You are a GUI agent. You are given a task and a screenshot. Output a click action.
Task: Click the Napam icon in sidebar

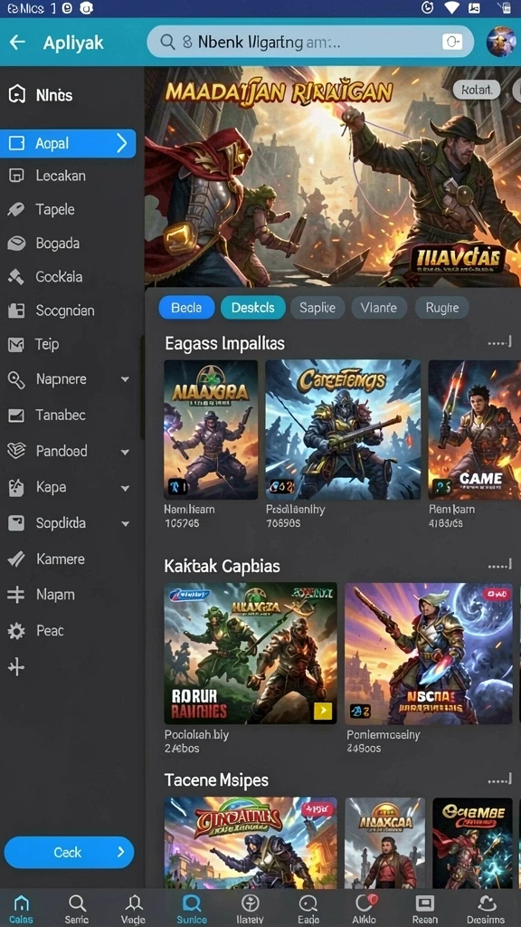[16, 595]
